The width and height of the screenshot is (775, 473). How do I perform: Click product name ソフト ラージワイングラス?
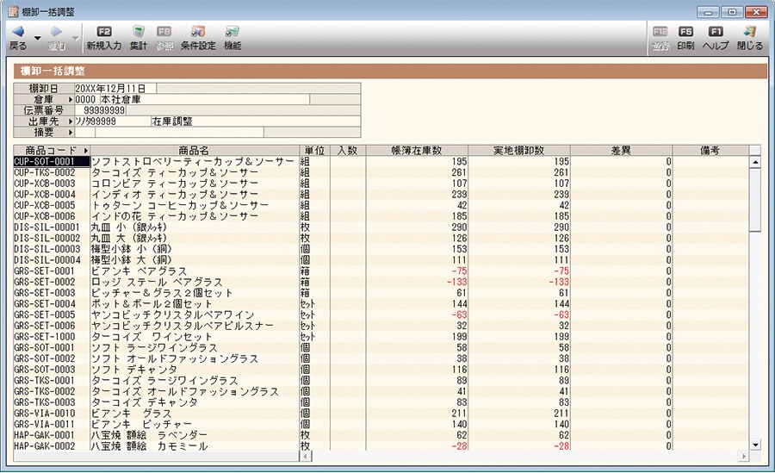(154, 348)
